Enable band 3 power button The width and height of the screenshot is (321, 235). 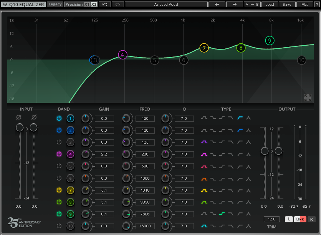coord(59,142)
